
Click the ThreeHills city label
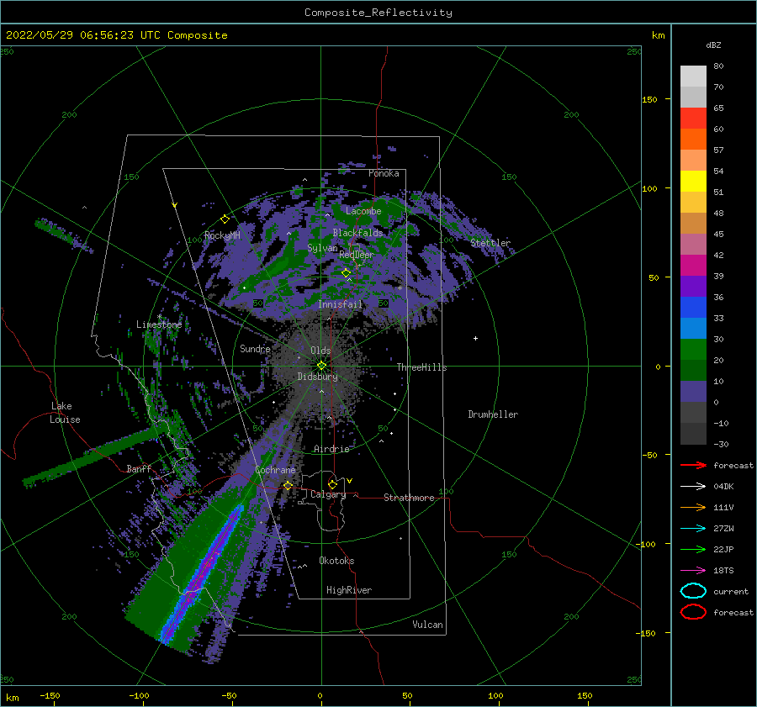point(421,367)
